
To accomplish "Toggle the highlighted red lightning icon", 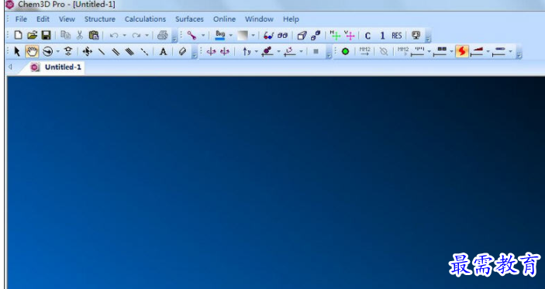I will 462,51.
